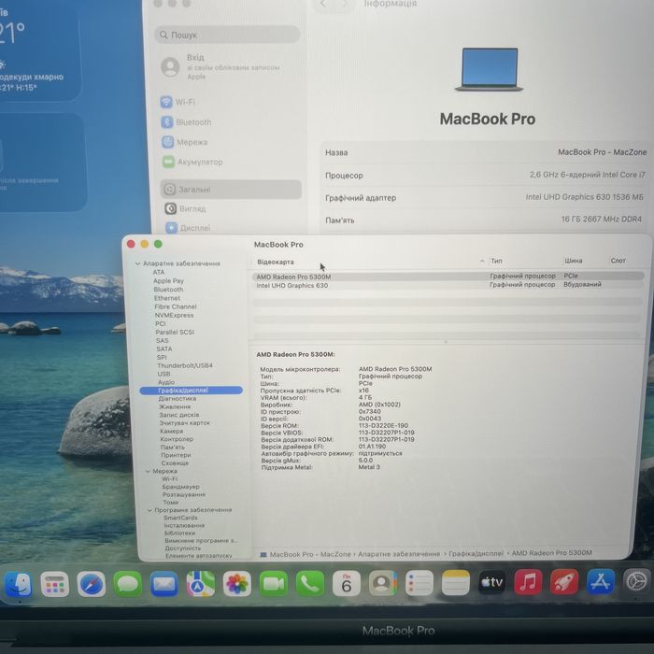Click Апаратне забезпечення in bottom path bar

tap(399, 554)
